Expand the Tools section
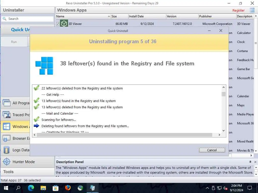The height and width of the screenshot is (193, 258). pos(27,172)
